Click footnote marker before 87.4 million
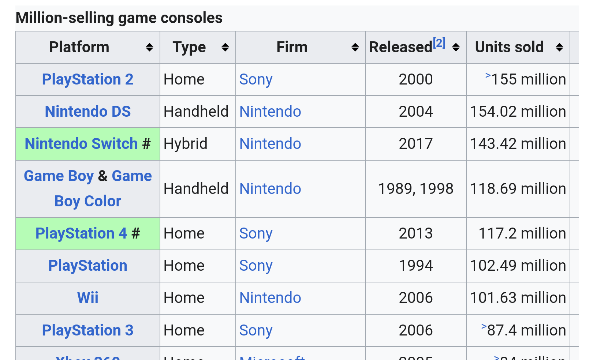The width and height of the screenshot is (593, 360). [484, 327]
